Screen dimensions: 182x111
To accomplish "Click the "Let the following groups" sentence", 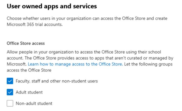I will 148,64.
